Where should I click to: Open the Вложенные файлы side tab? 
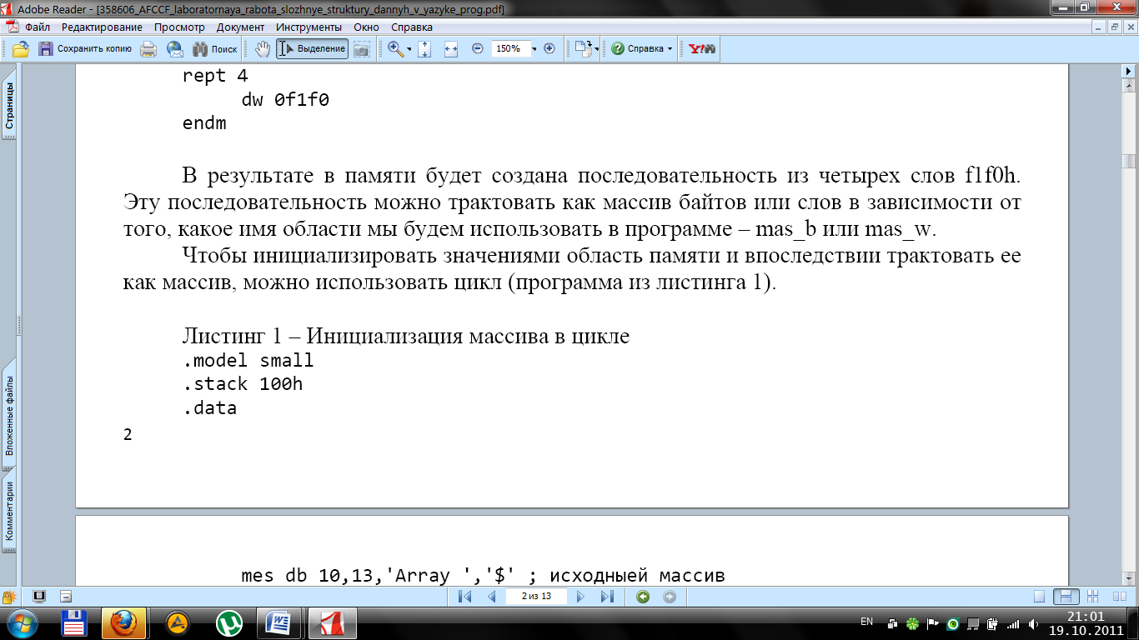tap(9, 412)
